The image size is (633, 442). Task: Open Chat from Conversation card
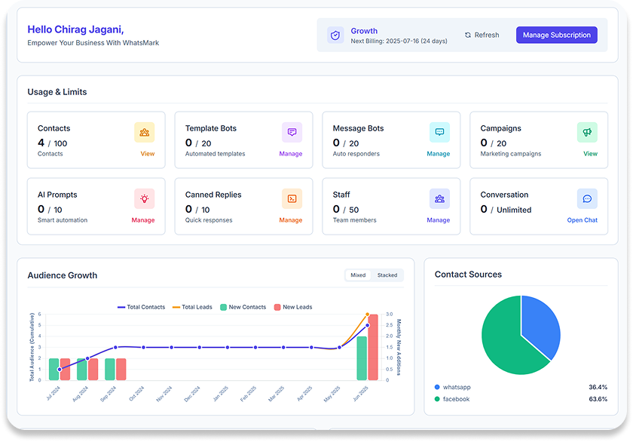582,220
